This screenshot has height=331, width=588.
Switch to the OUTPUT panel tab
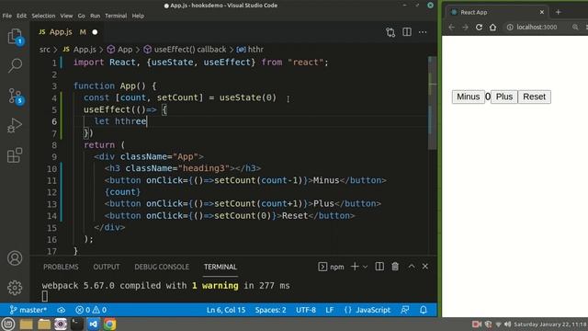[107, 267]
